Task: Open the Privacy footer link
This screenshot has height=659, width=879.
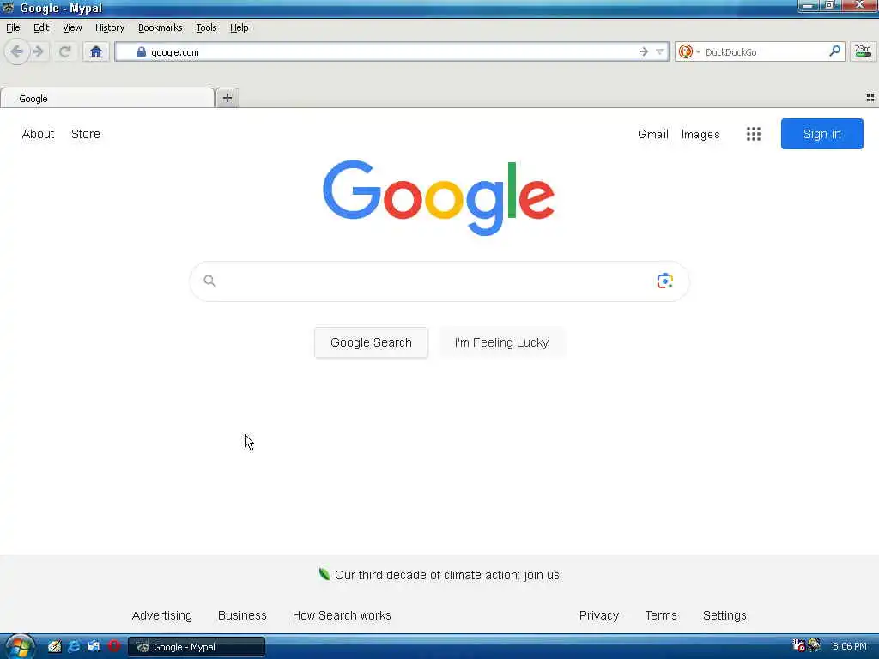Action: [599, 615]
